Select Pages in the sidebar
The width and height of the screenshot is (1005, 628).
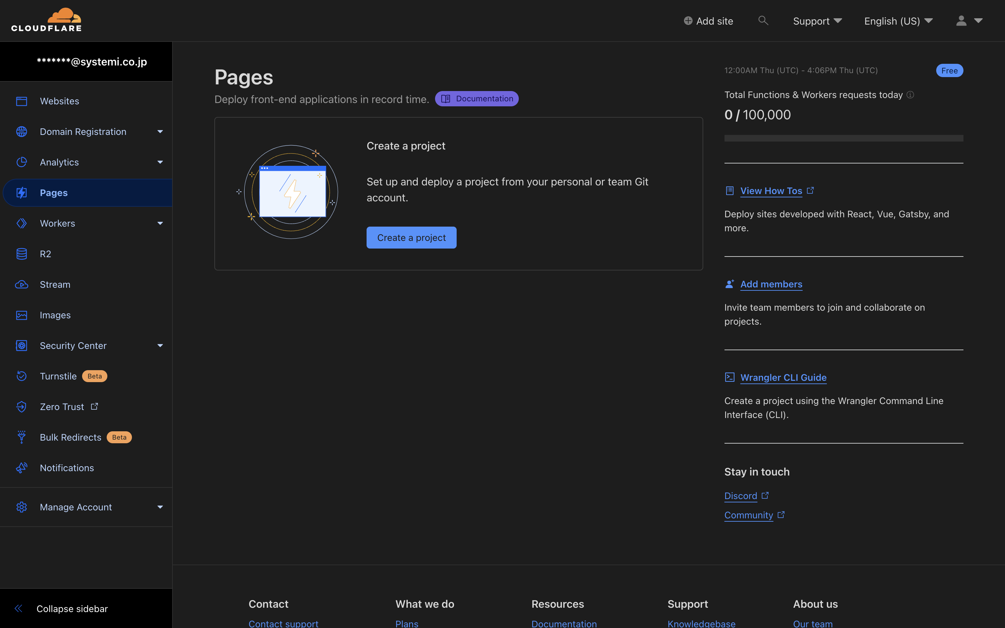88,193
